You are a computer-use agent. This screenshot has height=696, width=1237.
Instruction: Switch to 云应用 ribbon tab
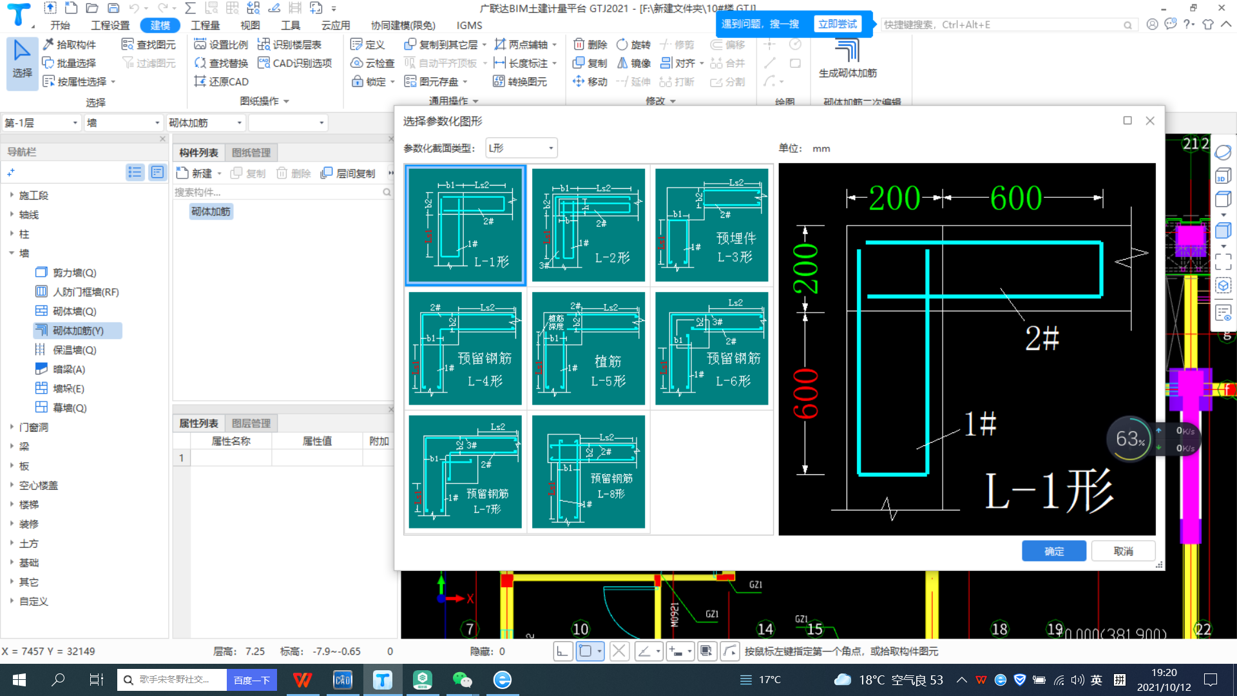tap(336, 25)
